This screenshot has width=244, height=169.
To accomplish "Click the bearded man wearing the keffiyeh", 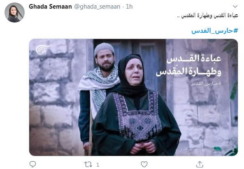I will point(100,87).
